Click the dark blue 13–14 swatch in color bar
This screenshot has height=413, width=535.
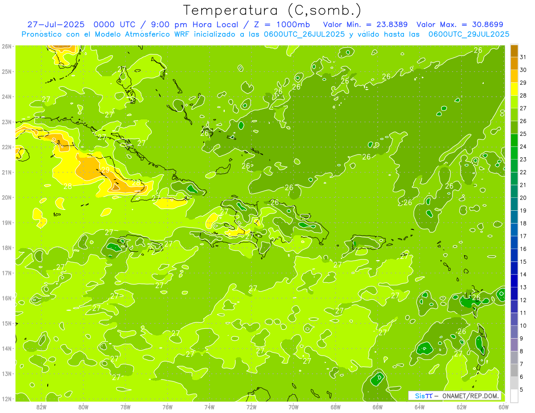click(x=514, y=281)
